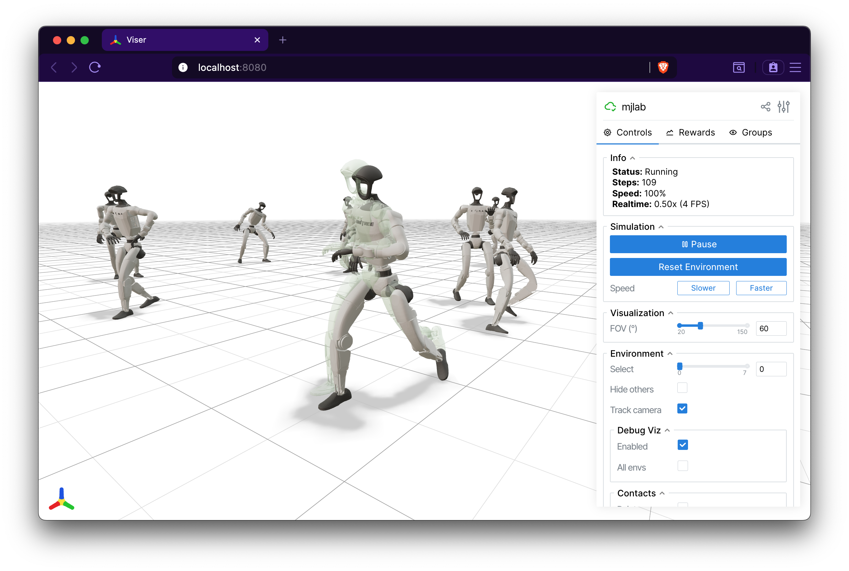
Task: Open the tab search icon
Action: pyautogui.click(x=739, y=67)
